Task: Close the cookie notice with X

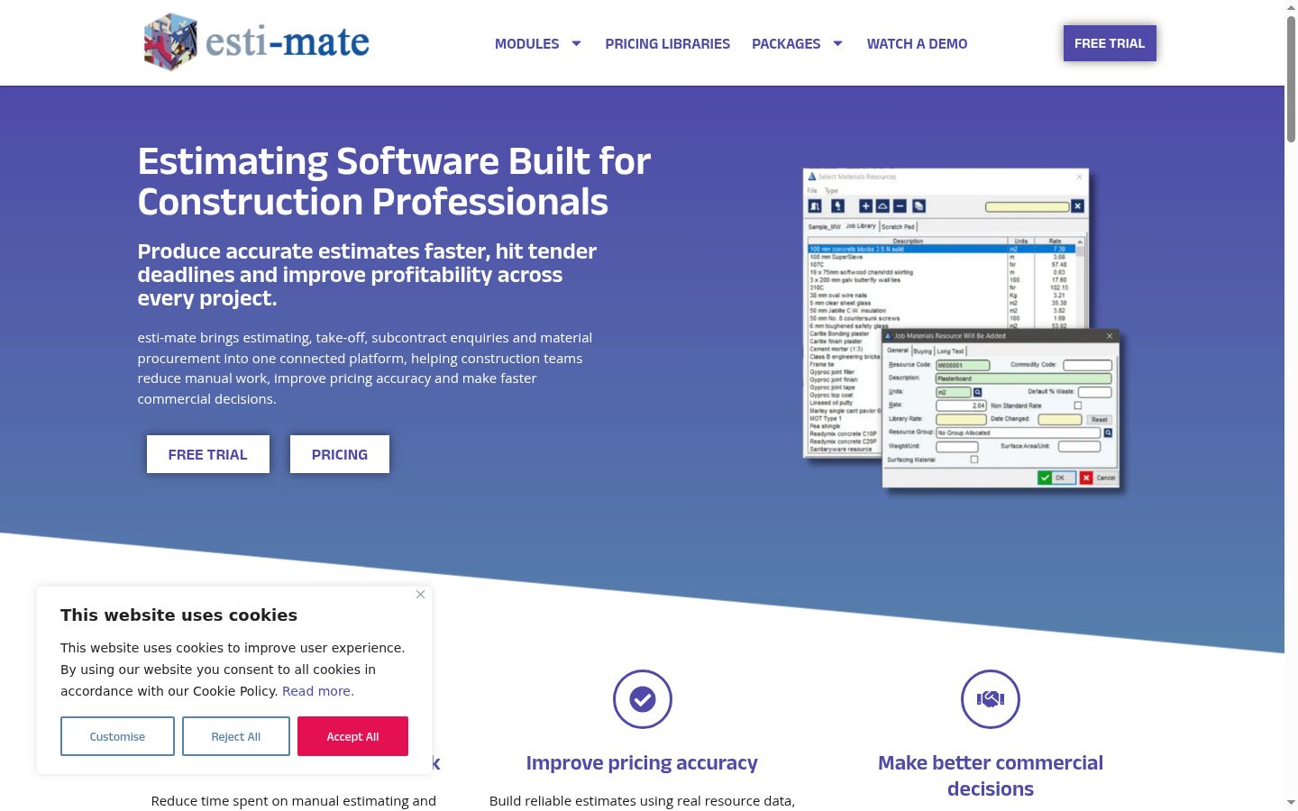Action: click(x=420, y=594)
